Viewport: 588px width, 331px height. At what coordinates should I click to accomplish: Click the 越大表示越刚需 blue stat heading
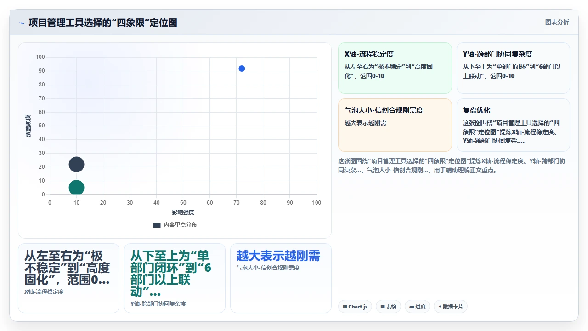(x=278, y=256)
